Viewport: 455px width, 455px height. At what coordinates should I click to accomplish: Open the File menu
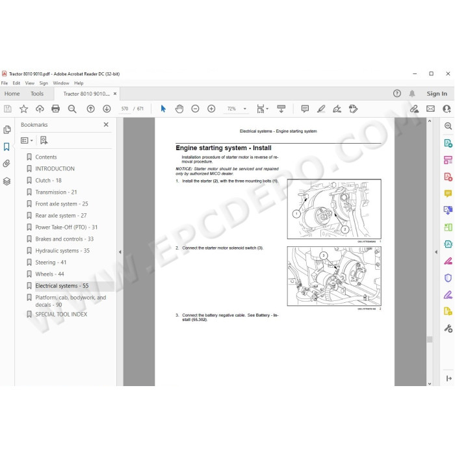pyautogui.click(x=5, y=83)
